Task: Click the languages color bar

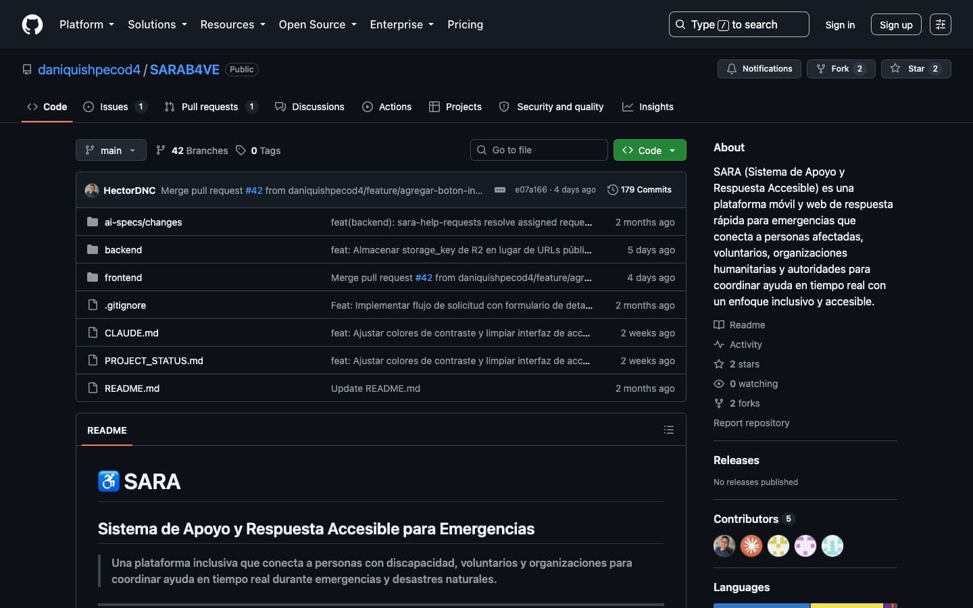Action: (x=805, y=605)
